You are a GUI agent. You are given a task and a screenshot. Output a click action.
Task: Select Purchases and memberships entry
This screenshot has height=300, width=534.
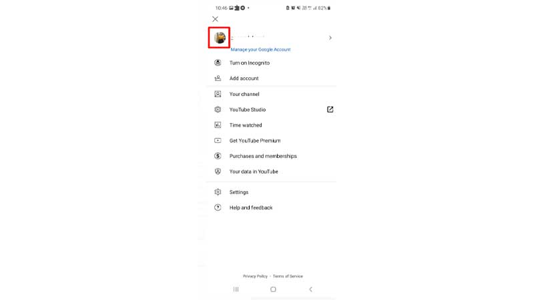(271, 156)
